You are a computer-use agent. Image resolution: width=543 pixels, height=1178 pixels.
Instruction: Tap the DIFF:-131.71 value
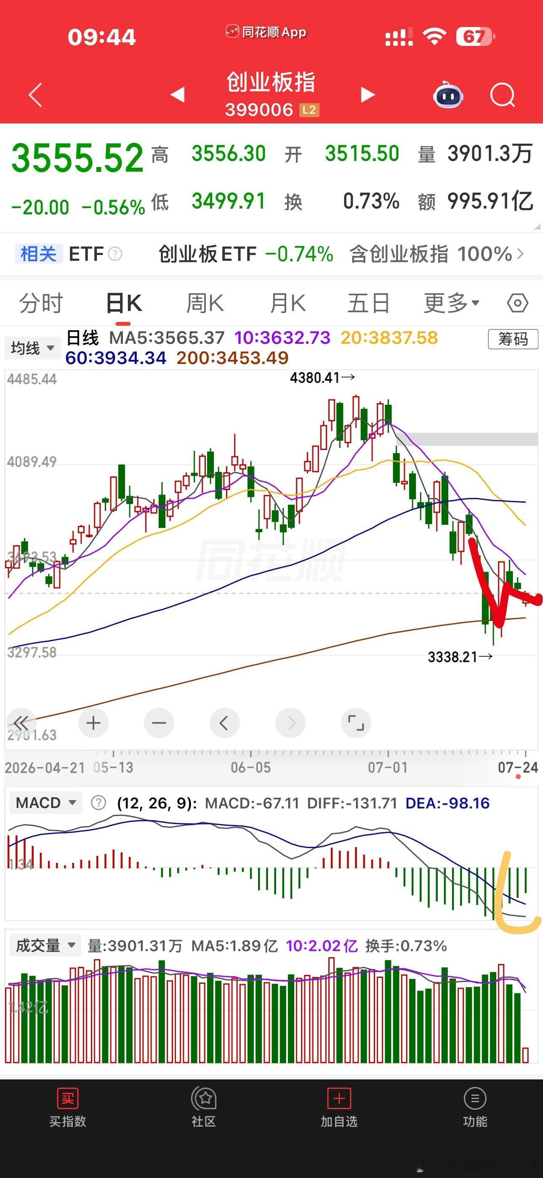tap(352, 803)
